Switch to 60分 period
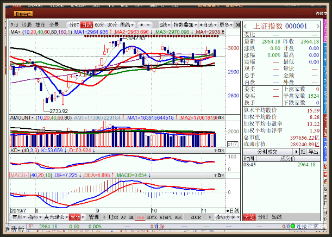 pos(99,25)
